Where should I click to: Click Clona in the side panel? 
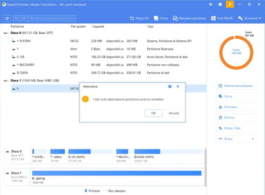coord(236,96)
